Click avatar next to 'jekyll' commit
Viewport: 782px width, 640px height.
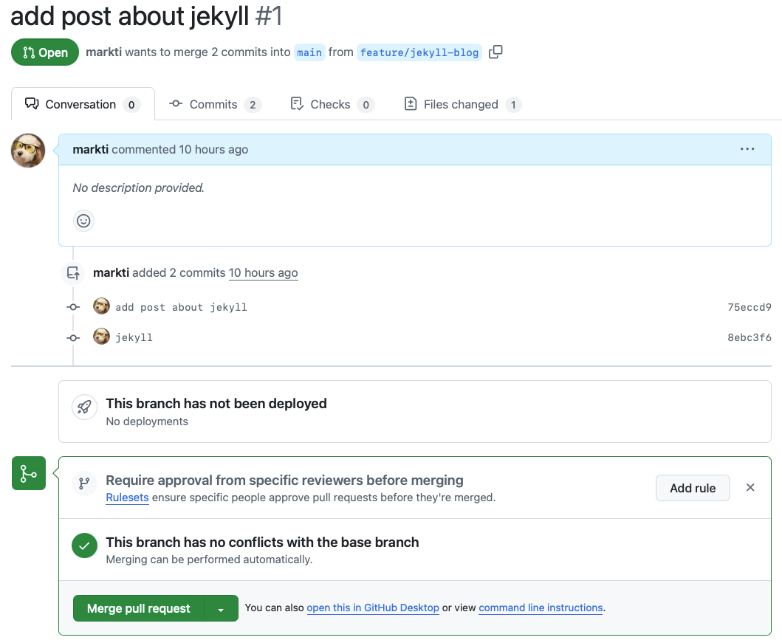coord(101,337)
